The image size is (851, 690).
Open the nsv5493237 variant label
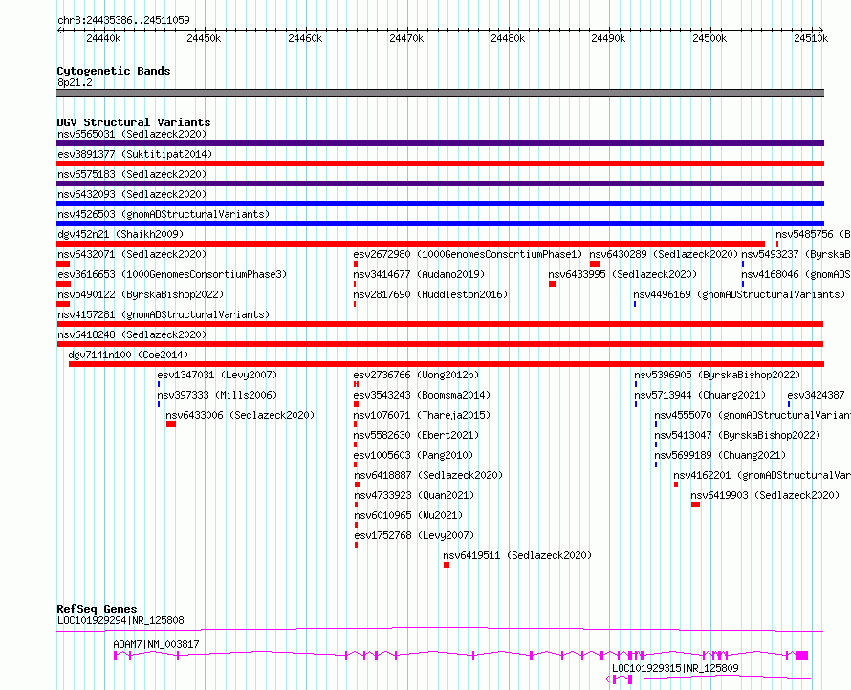coord(796,254)
